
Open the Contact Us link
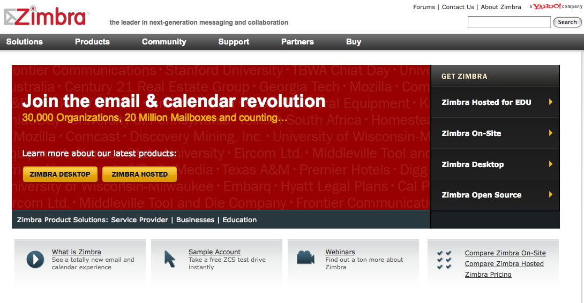[x=458, y=7]
